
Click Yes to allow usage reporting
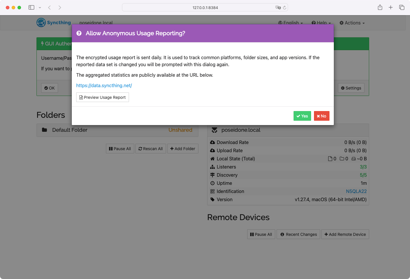tap(302, 116)
